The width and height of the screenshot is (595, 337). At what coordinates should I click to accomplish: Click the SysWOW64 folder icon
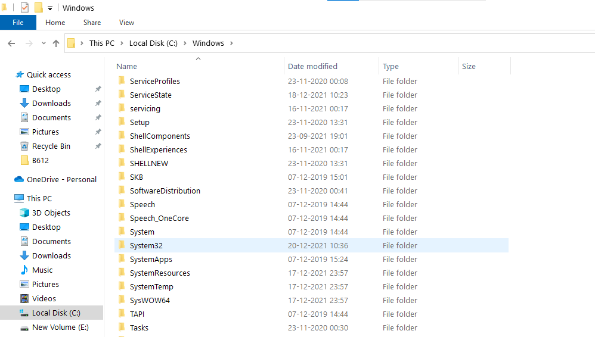coord(122,300)
